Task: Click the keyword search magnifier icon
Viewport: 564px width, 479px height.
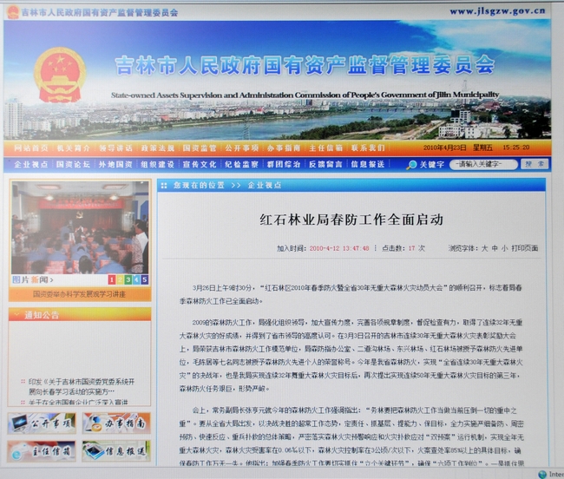Action: pyautogui.click(x=411, y=164)
